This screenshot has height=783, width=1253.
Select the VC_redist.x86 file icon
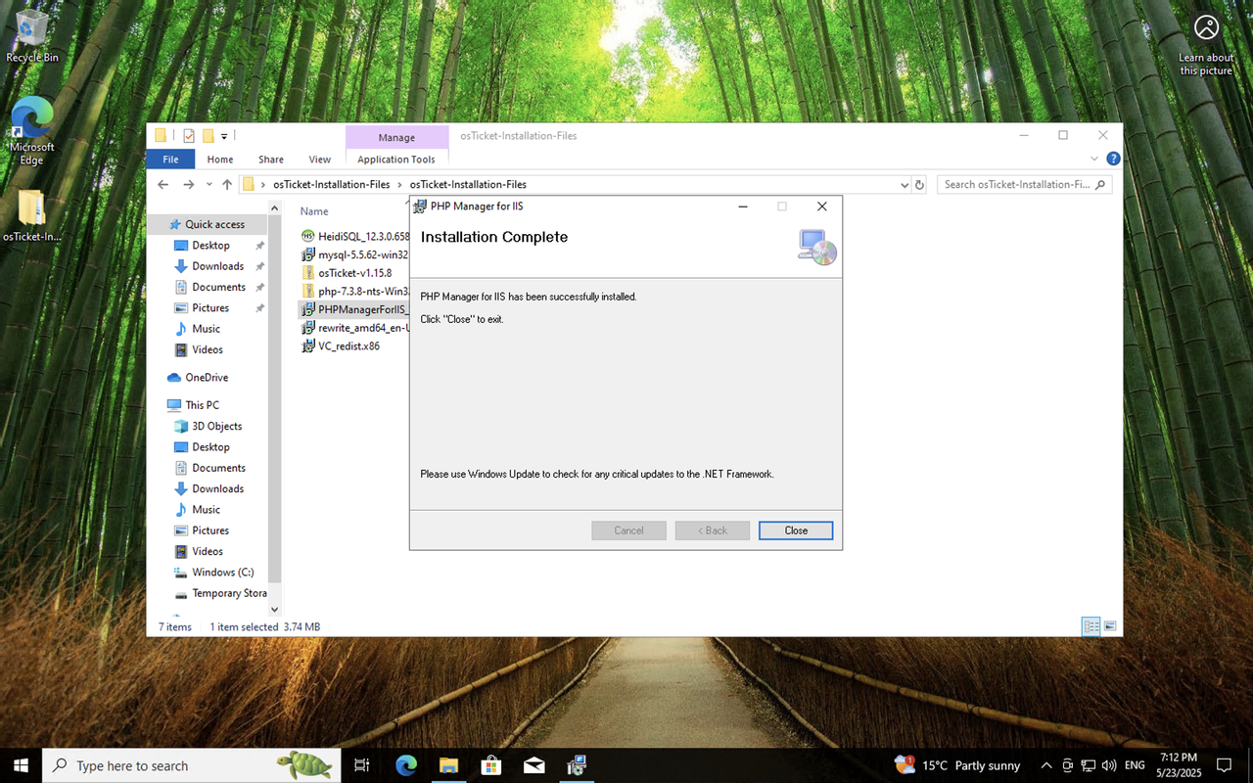tap(307, 346)
